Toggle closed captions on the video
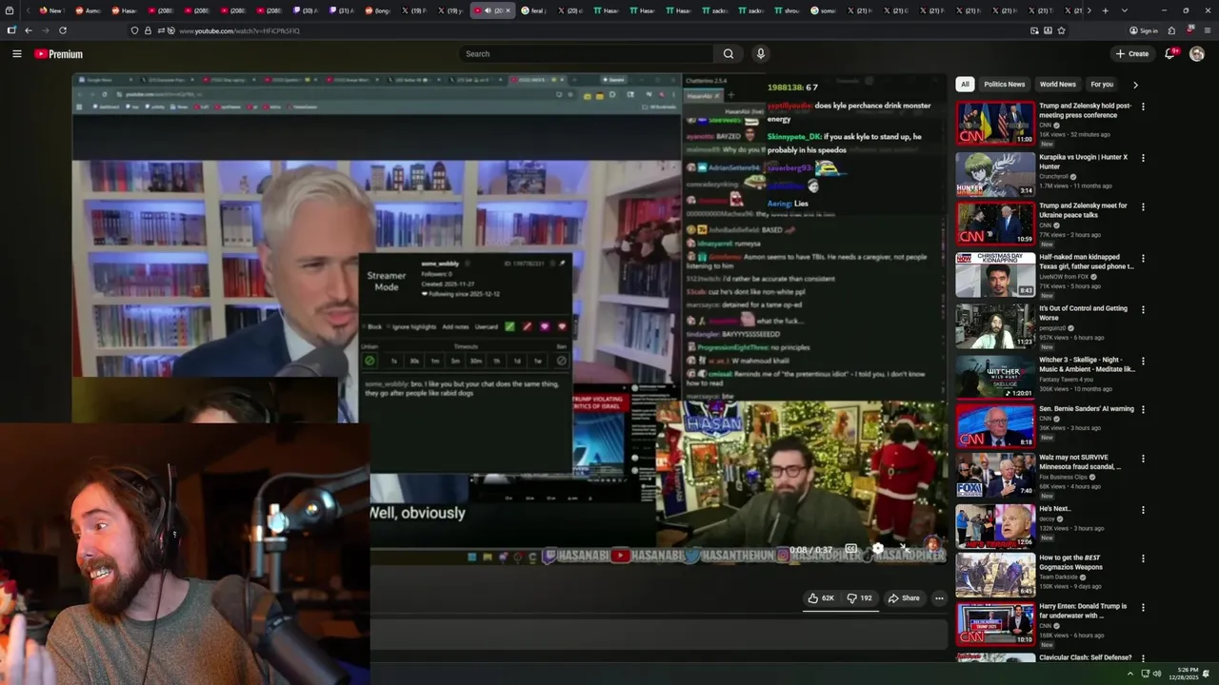The height and width of the screenshot is (685, 1219). click(x=851, y=549)
